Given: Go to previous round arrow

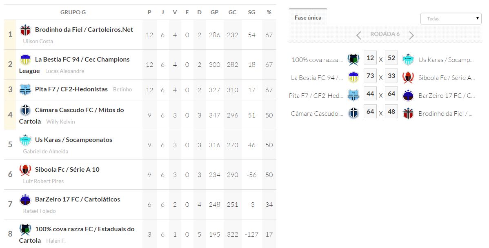Looking at the screenshot, I should (x=359, y=35).
